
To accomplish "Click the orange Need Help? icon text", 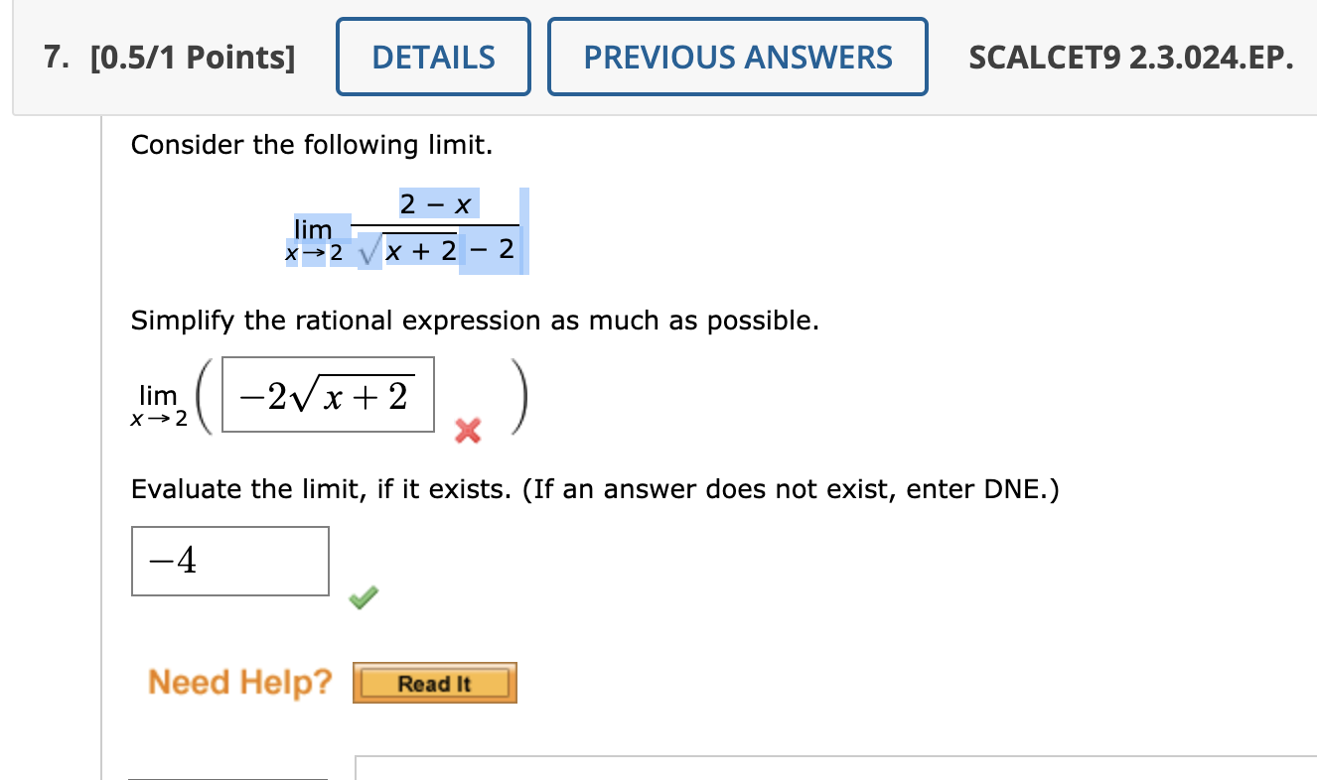I will [x=238, y=682].
